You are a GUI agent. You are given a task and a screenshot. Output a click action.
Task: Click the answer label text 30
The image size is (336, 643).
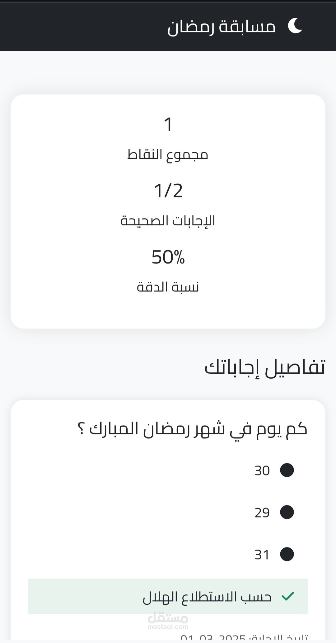(x=262, y=470)
